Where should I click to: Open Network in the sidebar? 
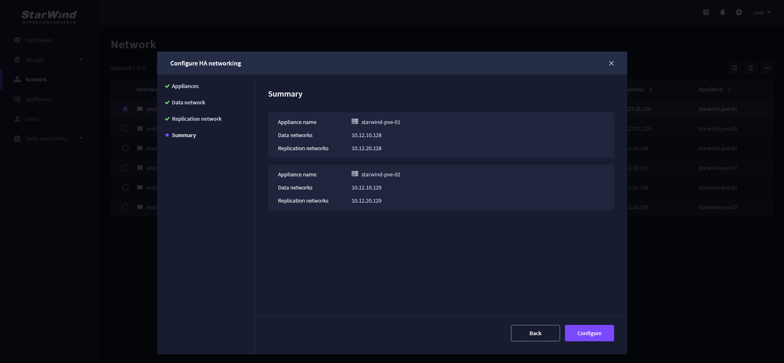pos(36,79)
